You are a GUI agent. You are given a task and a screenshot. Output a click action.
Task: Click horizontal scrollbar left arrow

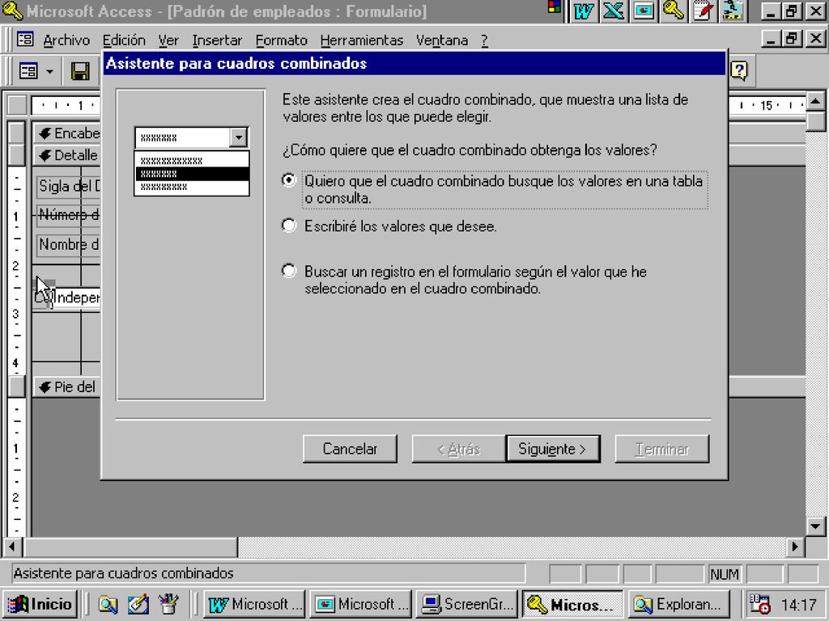[11, 547]
